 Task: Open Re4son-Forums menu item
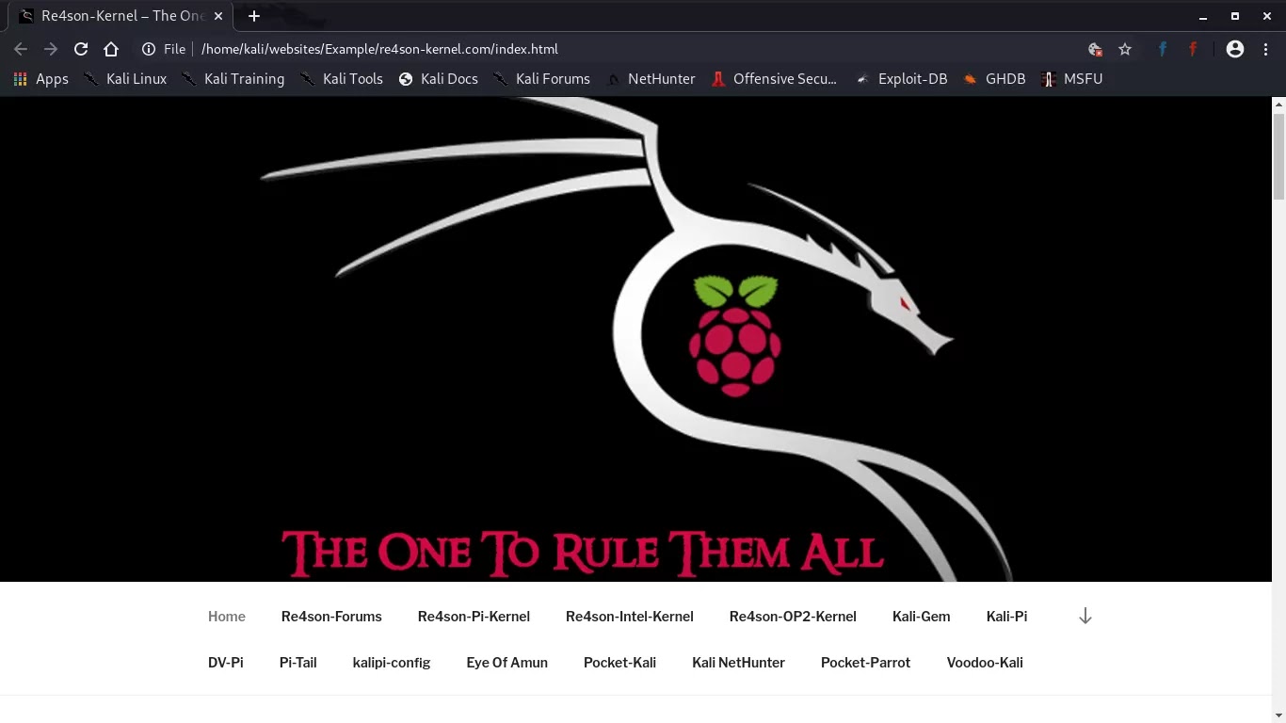click(x=331, y=617)
